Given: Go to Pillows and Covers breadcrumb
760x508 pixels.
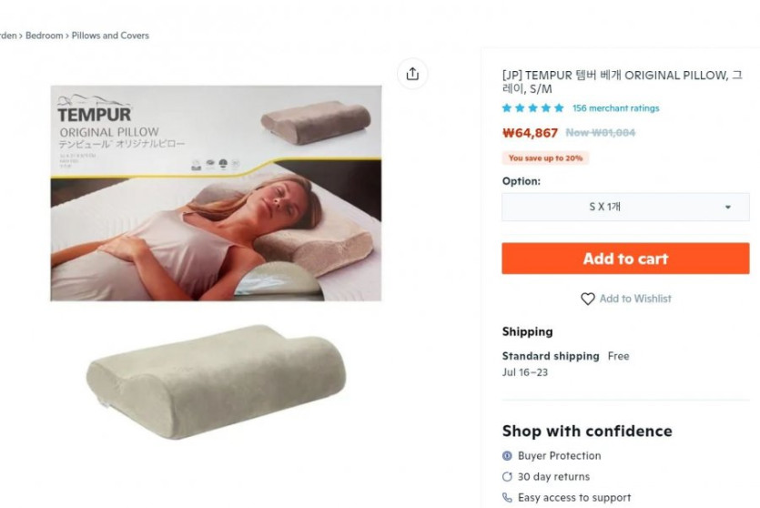Looking at the screenshot, I should 110,36.
